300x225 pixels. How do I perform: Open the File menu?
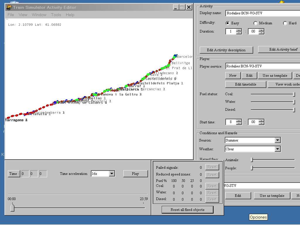coord(11,15)
